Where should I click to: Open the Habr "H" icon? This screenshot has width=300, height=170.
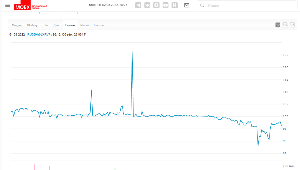[x=175, y=5]
